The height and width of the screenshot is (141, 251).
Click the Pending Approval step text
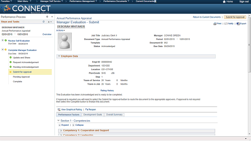pyautogui.click(x=21, y=77)
